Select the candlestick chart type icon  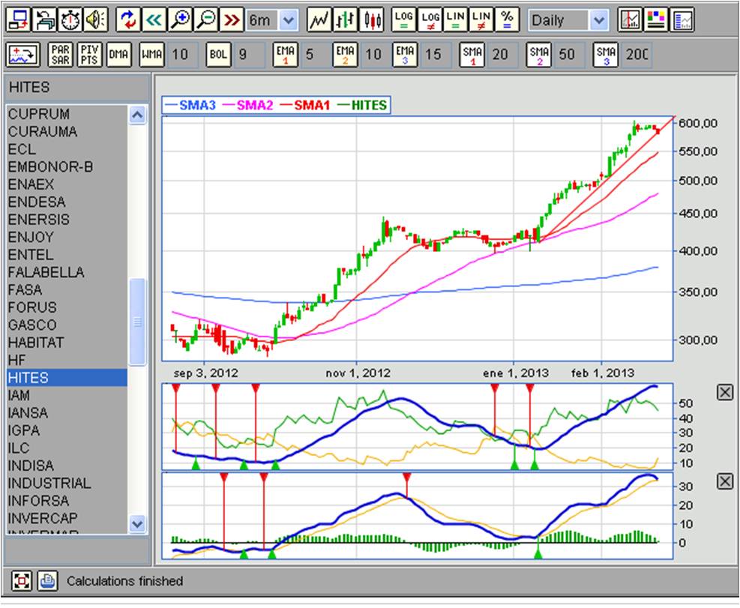point(372,20)
